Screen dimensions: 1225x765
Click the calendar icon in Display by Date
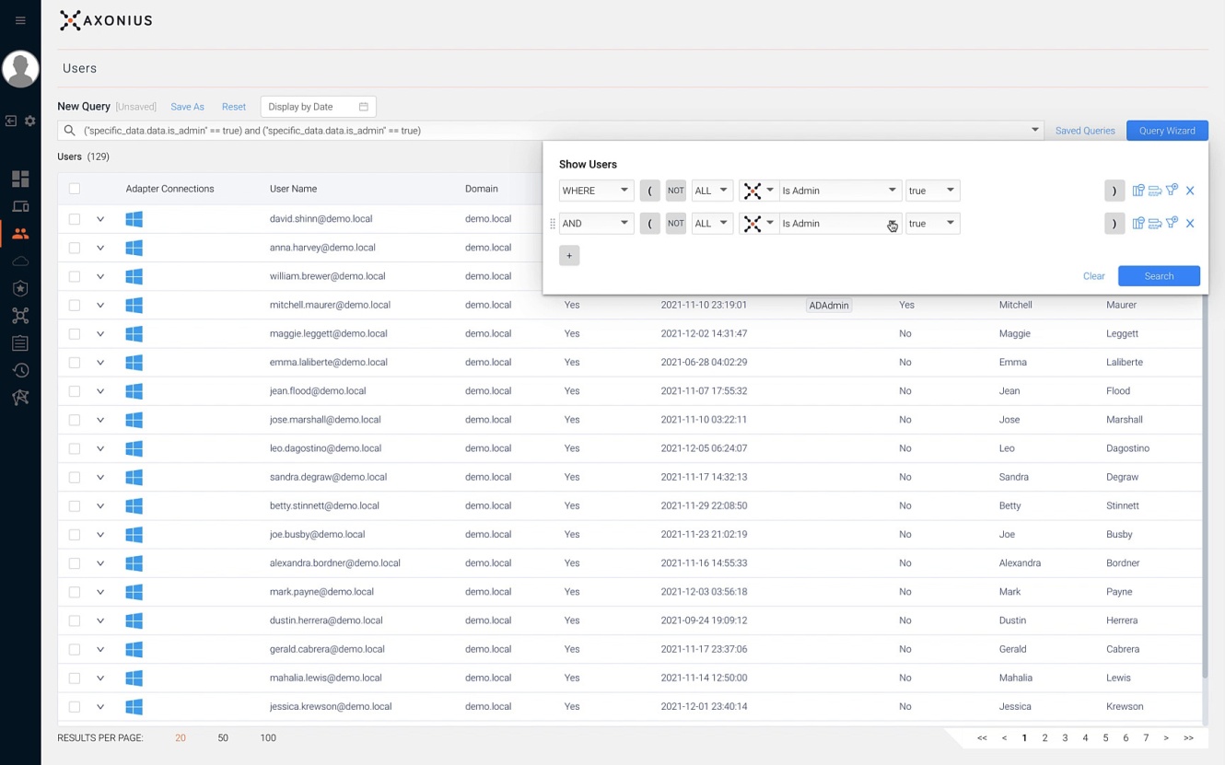pyautogui.click(x=364, y=107)
